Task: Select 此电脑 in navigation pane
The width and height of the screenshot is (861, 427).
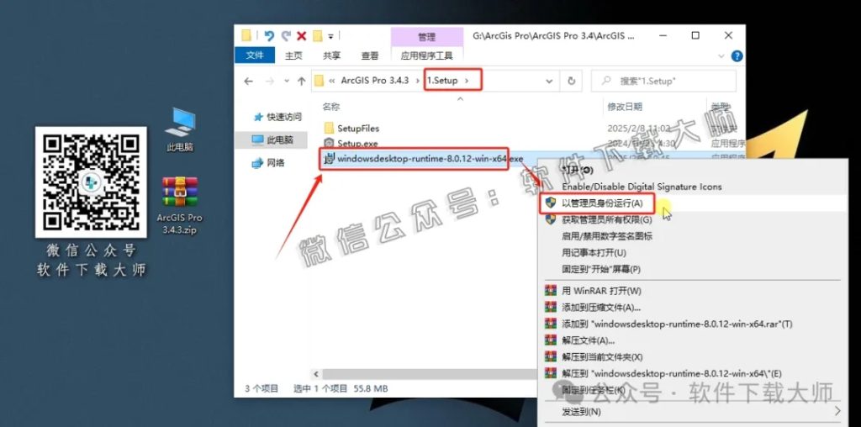Action: point(272,140)
